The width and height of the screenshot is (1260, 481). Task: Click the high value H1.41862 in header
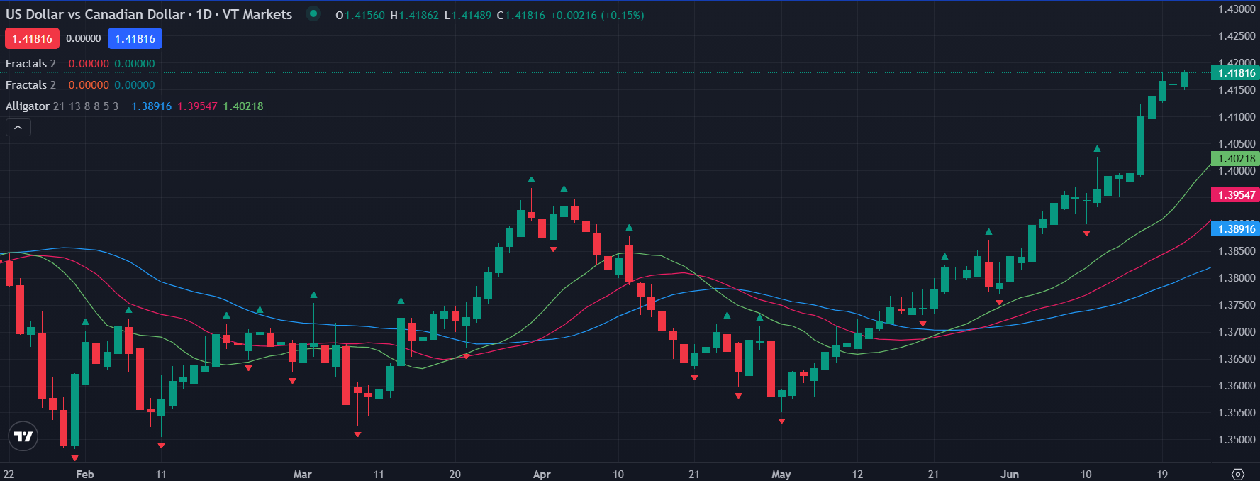pos(414,16)
